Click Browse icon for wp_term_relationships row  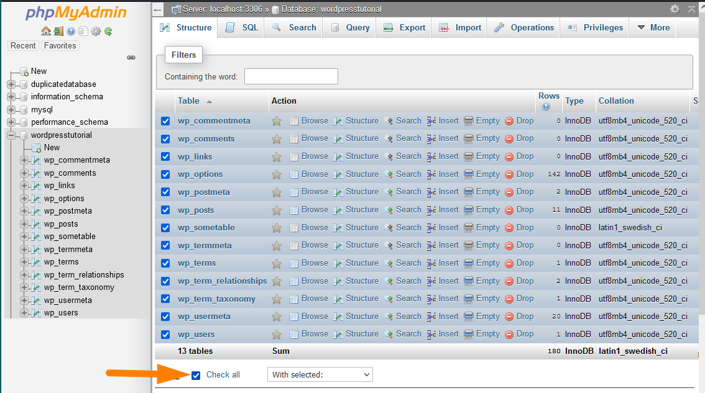[x=294, y=282]
